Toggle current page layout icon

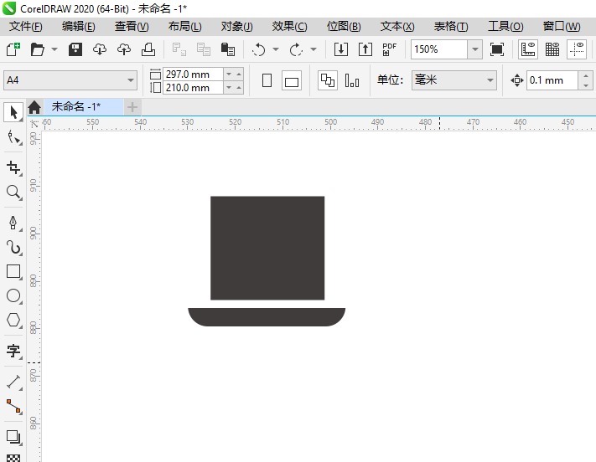point(352,80)
